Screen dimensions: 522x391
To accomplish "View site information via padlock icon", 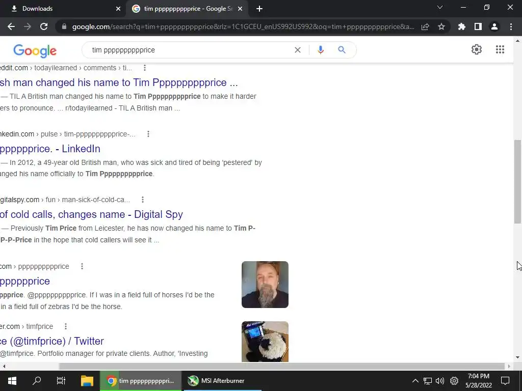I will (64, 26).
